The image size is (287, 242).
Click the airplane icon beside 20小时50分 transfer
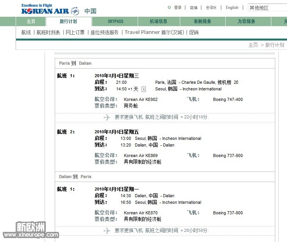coord(107,231)
